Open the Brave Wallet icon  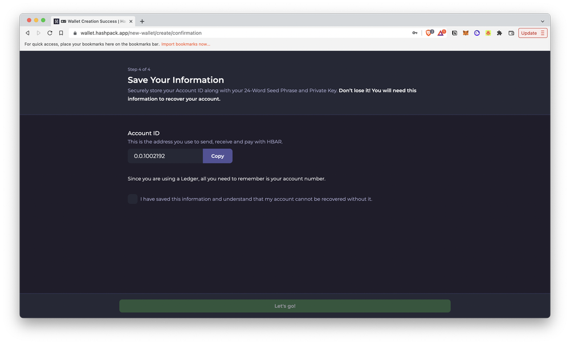tap(511, 32)
